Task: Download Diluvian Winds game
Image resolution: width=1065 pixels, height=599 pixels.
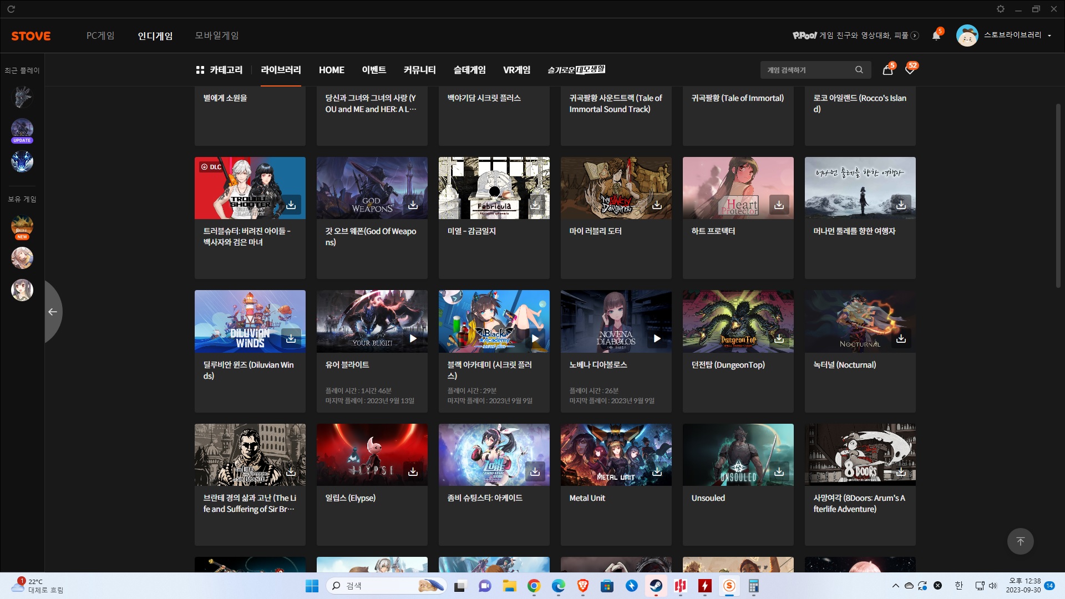Action: (x=291, y=338)
